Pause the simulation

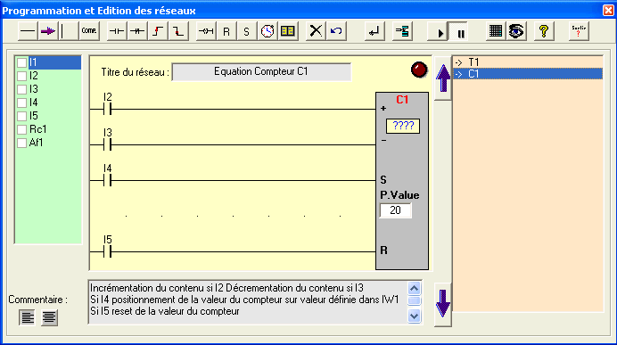(x=458, y=31)
